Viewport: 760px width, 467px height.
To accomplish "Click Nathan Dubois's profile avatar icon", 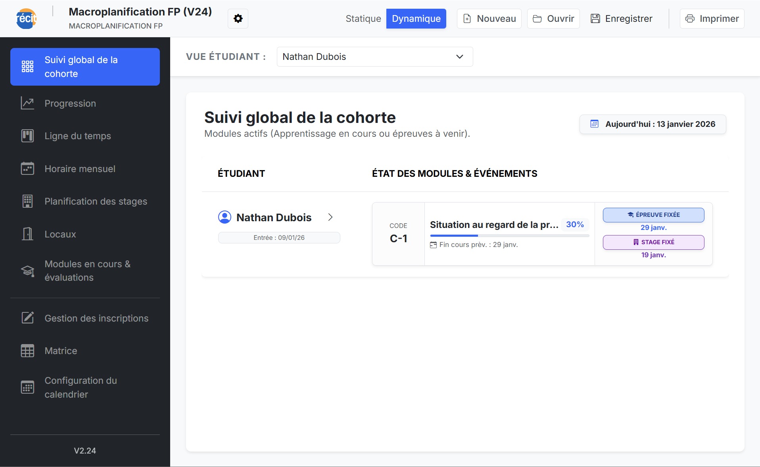I will pyautogui.click(x=225, y=217).
